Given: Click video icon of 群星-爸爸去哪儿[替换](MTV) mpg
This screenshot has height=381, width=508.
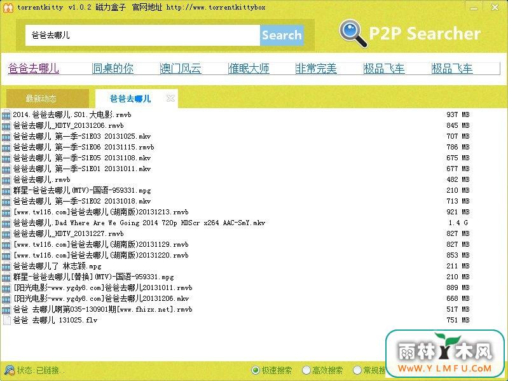Looking at the screenshot, I should [x=6, y=277].
